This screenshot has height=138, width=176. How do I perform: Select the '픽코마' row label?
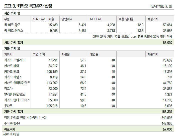8,88
